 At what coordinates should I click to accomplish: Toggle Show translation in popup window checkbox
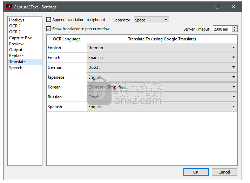pos(48,29)
